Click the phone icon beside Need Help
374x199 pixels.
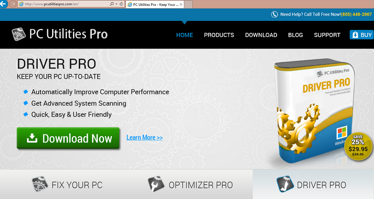point(274,14)
